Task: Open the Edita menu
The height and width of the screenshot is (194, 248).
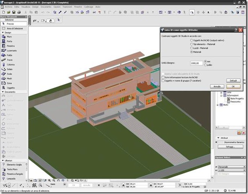Action: tap(17, 7)
